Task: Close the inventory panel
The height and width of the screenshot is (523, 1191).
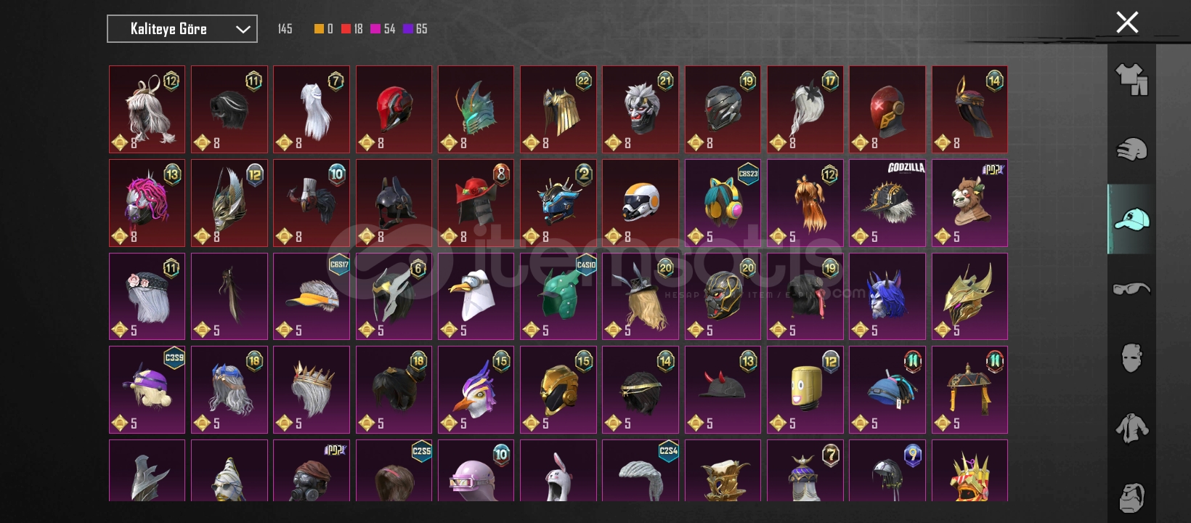Action: pos(1127,23)
